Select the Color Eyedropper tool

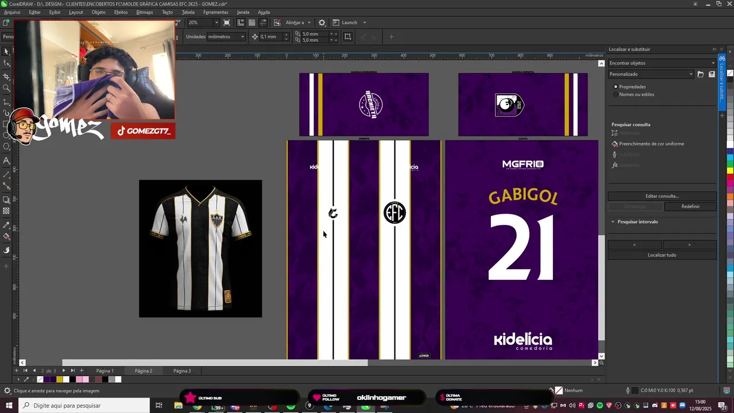(x=6, y=225)
